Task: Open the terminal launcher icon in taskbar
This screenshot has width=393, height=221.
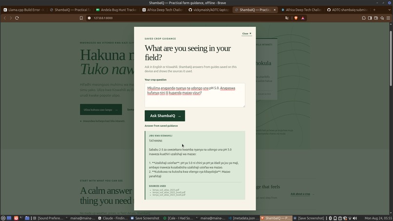Action: [21, 218]
